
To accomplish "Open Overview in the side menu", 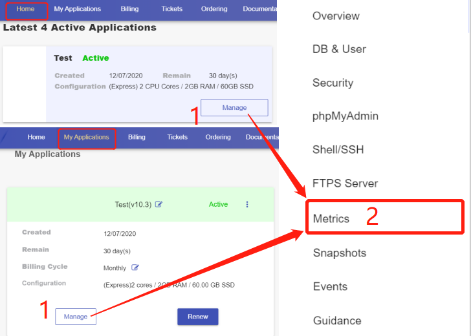I will (336, 16).
